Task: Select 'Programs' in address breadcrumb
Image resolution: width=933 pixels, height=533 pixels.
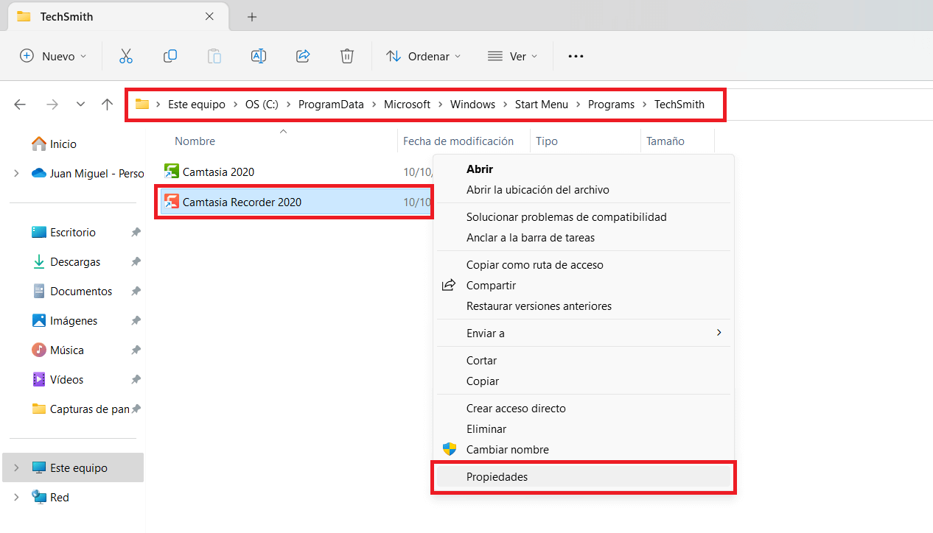Action: tap(611, 105)
